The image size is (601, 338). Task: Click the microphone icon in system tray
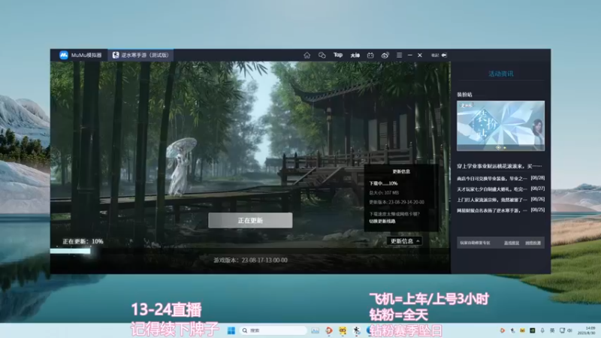[542, 330]
